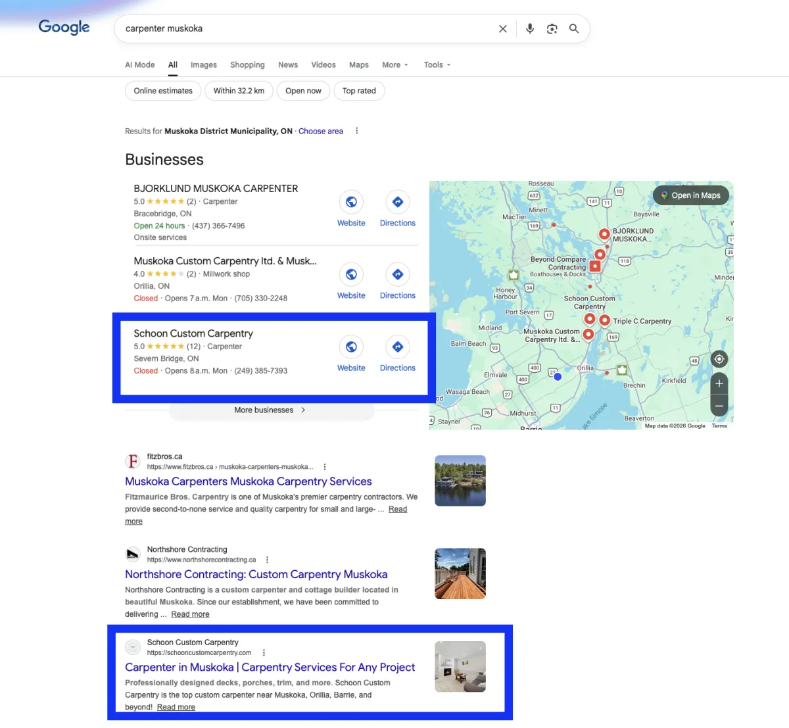Enable the Within 32.2 km filter chip
The height and width of the screenshot is (728, 789).
(239, 91)
